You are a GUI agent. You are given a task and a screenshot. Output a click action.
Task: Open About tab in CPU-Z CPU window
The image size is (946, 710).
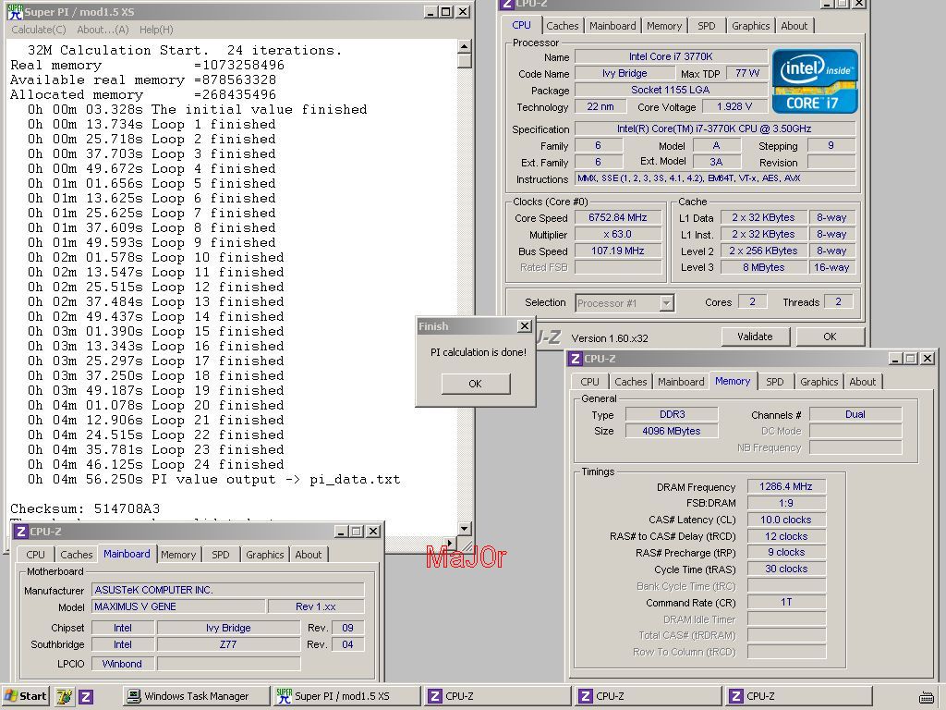[794, 26]
